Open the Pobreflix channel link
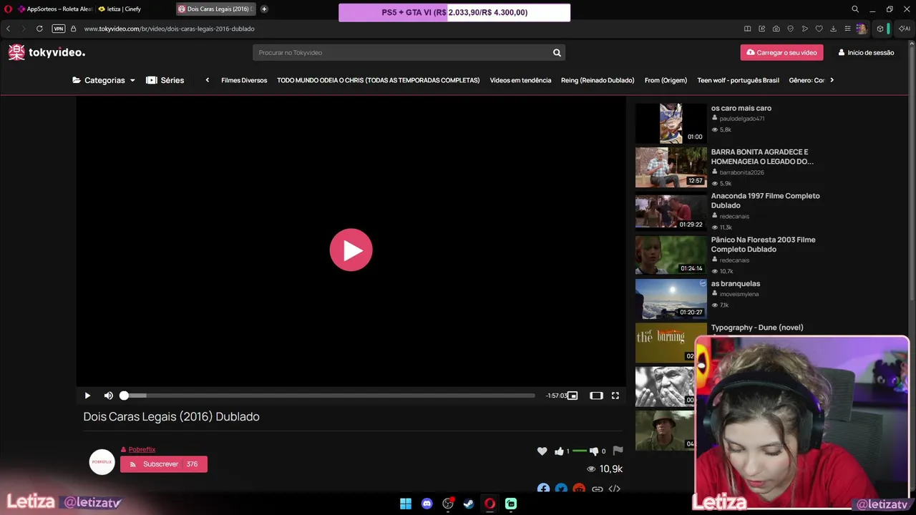The width and height of the screenshot is (916, 515). [x=142, y=449]
